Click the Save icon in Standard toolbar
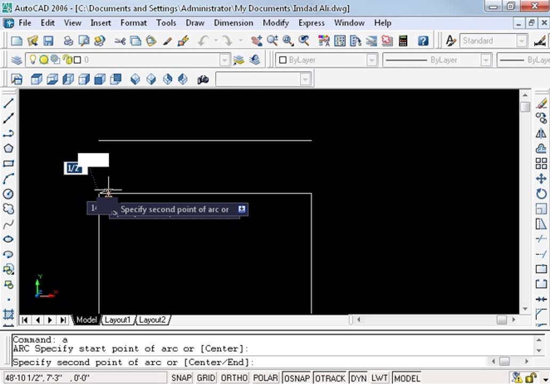The height and width of the screenshot is (384, 550). pyautogui.click(x=48, y=41)
